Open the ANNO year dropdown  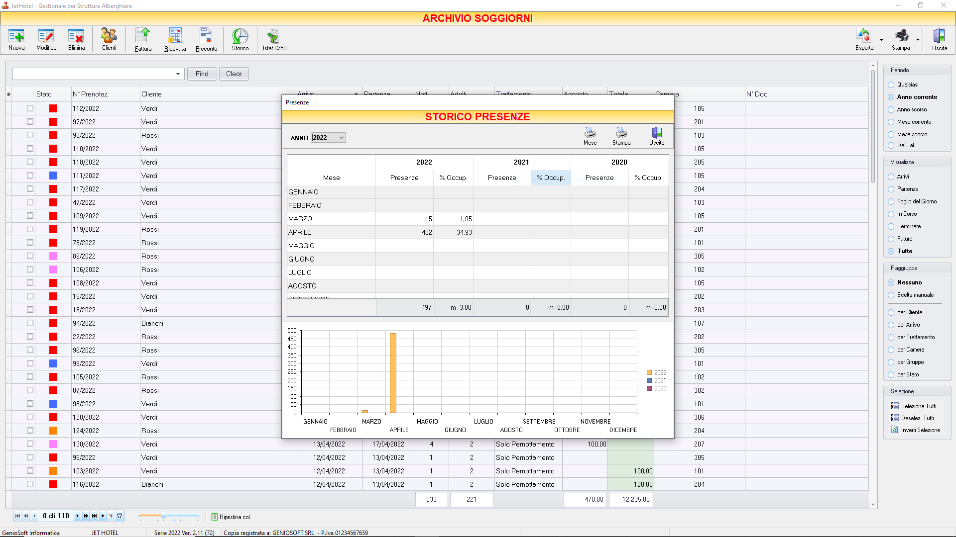click(342, 138)
